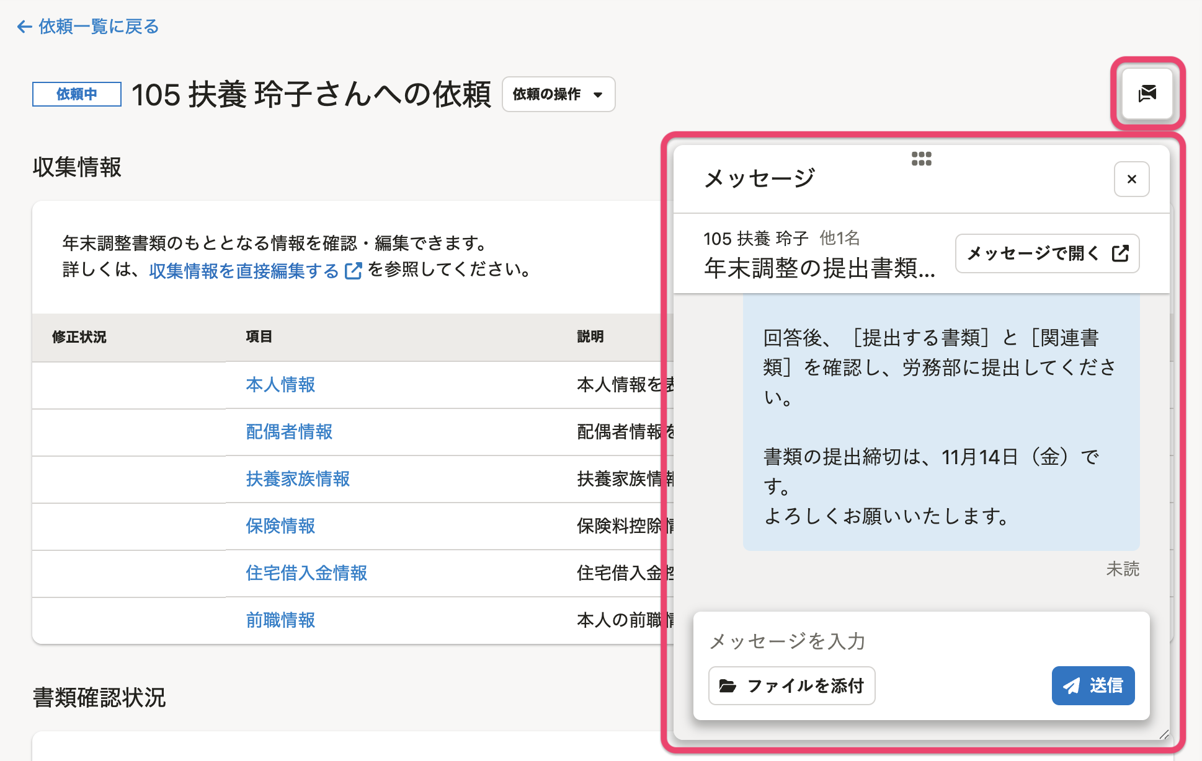Click external-link icon next to 収集情報を直接編集する

click(x=353, y=271)
